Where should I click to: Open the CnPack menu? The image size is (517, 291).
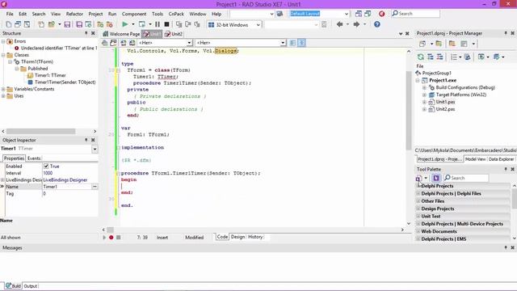pyautogui.click(x=176, y=14)
